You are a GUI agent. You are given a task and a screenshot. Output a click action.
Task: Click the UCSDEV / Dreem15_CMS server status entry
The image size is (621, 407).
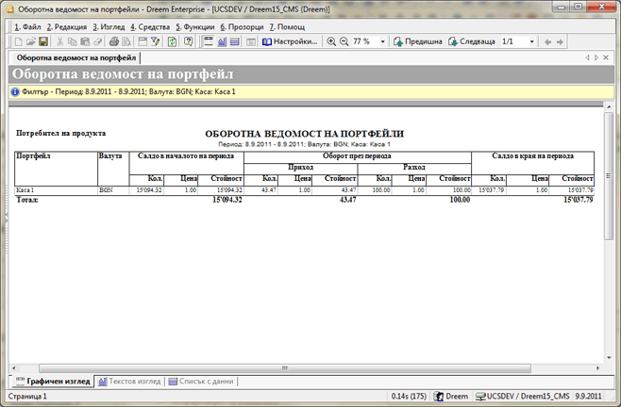click(523, 396)
